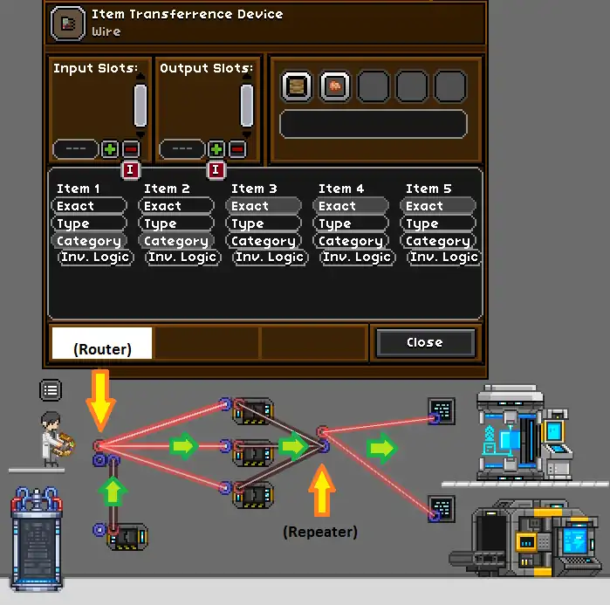Click the red invert button below Output Slots
This screenshot has height=605, width=610.
click(x=216, y=170)
